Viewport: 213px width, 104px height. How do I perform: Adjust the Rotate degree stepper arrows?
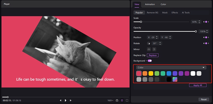pyautogui.click(x=160, y=43)
